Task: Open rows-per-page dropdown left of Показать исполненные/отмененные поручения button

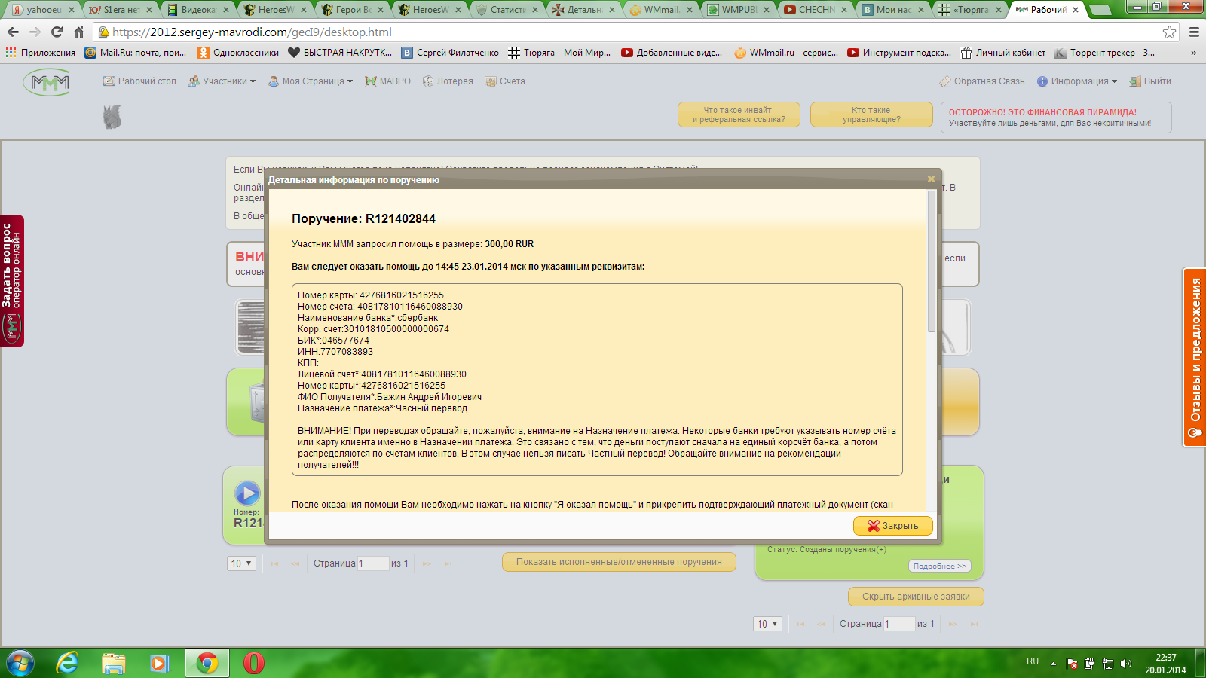Action: pyautogui.click(x=241, y=563)
